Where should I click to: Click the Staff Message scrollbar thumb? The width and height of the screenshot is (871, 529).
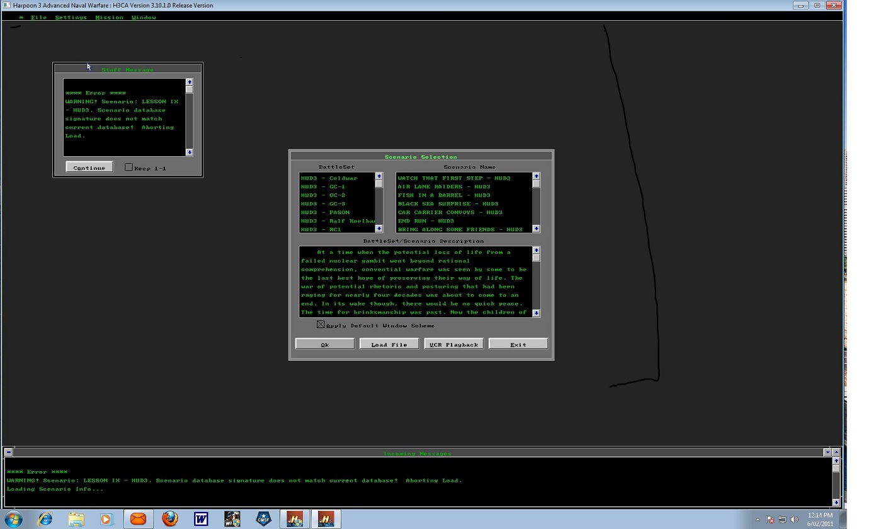point(189,89)
